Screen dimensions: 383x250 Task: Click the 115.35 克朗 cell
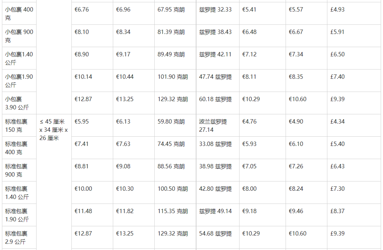[173, 211]
